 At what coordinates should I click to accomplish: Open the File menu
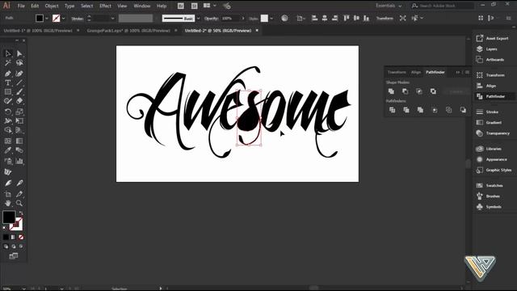[21, 6]
